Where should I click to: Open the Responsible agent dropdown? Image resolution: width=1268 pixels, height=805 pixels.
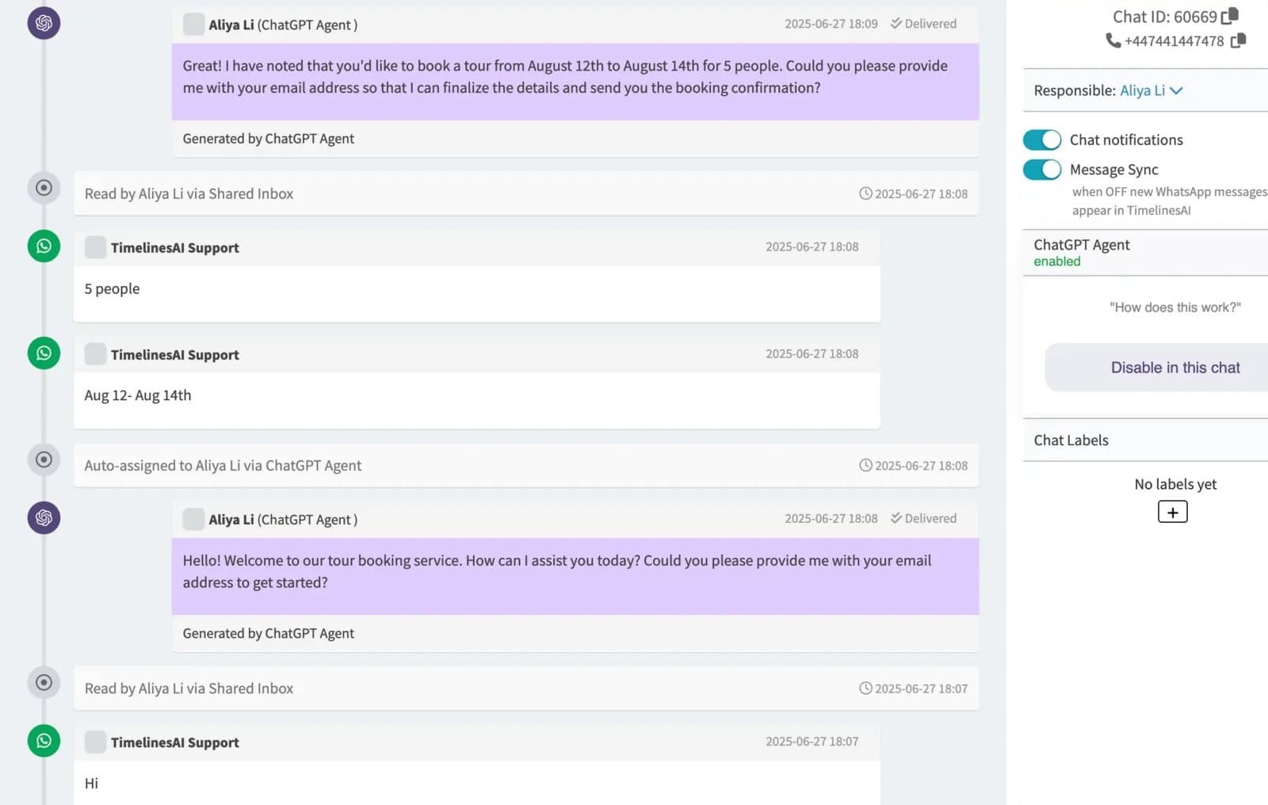pos(1177,90)
